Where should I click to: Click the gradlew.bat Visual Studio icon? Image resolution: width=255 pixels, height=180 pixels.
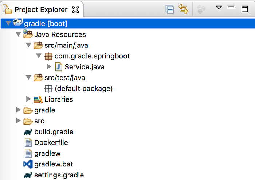[x=28, y=164]
